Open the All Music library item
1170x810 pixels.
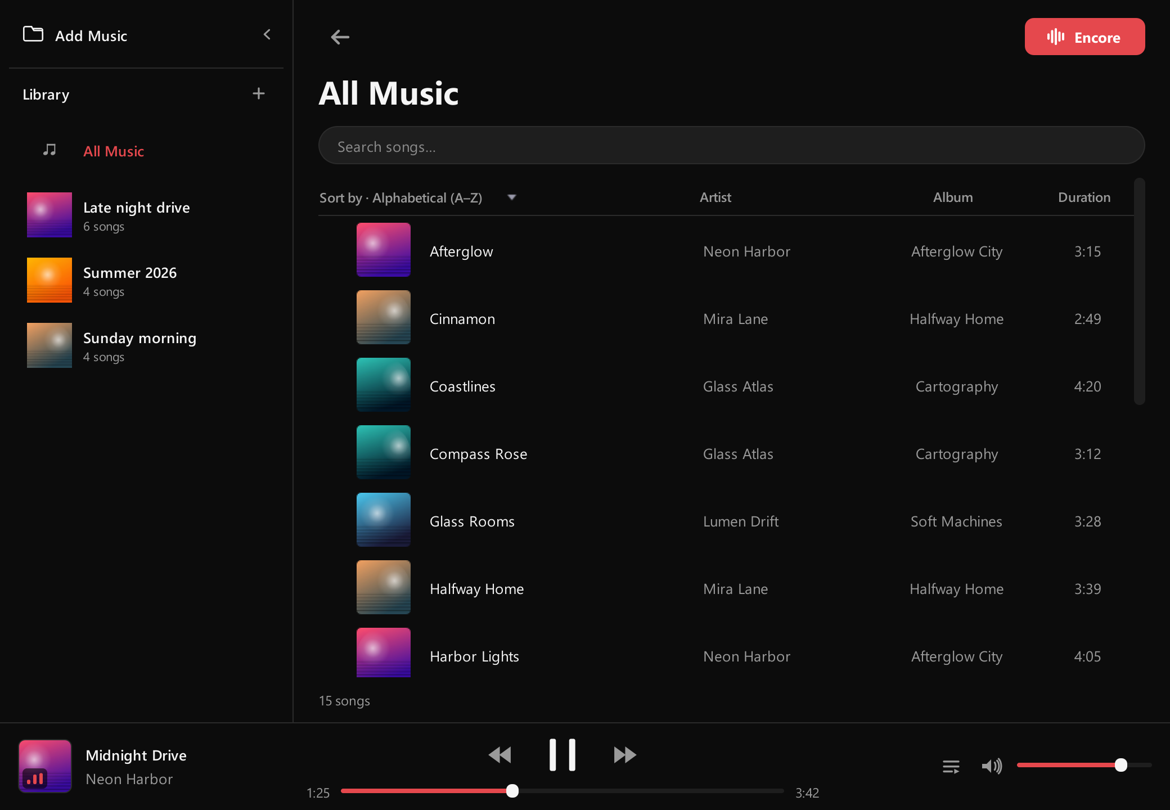click(146, 151)
